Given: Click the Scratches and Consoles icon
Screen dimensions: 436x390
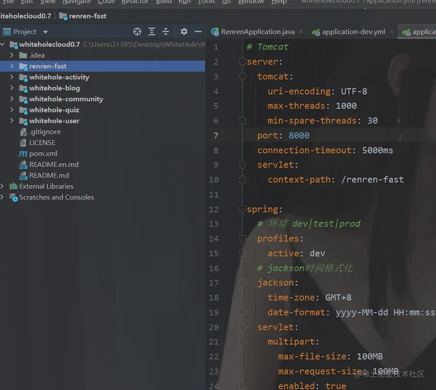Looking at the screenshot, I should 14,197.
